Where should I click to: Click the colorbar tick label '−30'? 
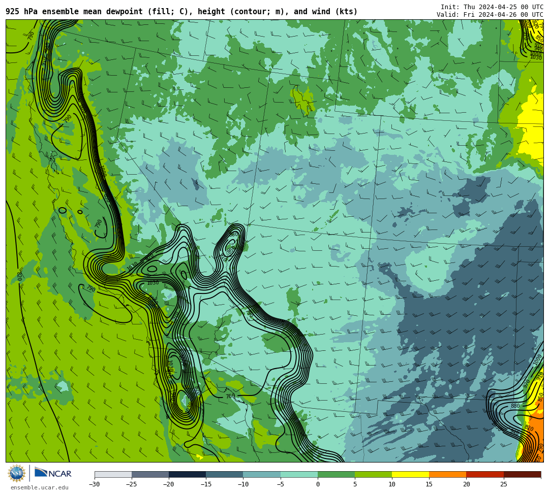pos(95,484)
